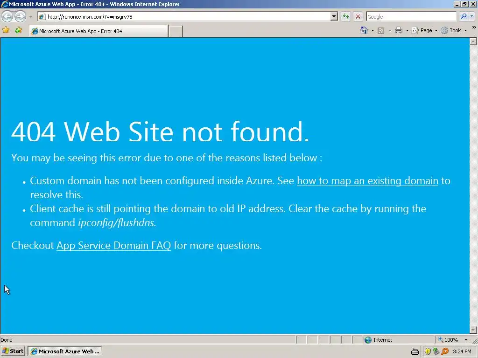Click the RSS feeds icon
The image size is (478, 358).
click(381, 30)
